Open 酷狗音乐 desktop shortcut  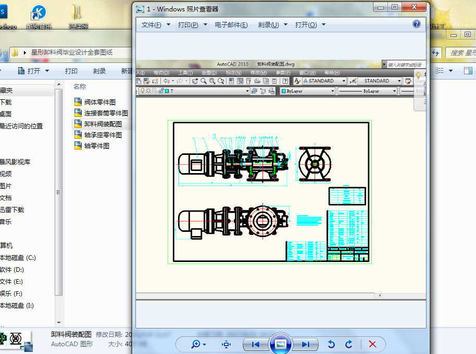coord(39,17)
